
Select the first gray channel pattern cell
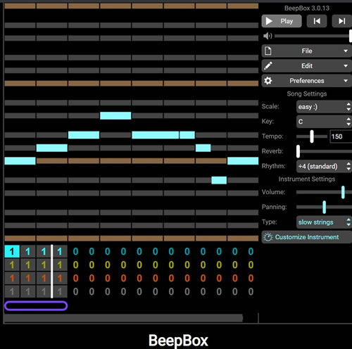(x=12, y=292)
